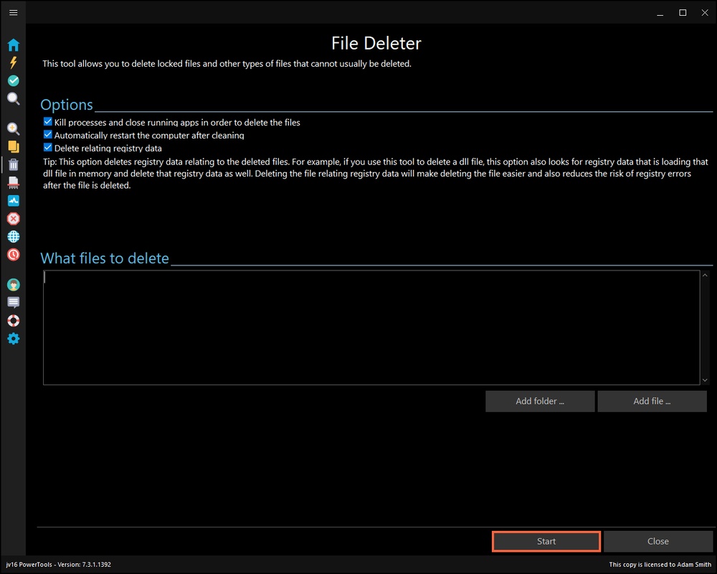Click the Add file button

652,401
